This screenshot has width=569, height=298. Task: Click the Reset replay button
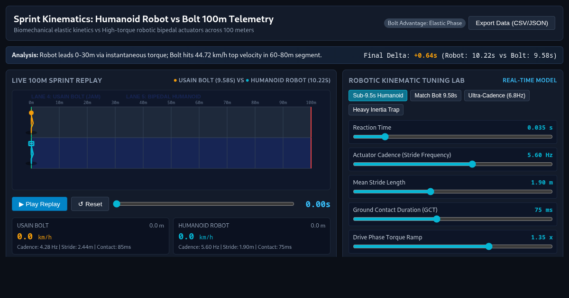coord(90,204)
